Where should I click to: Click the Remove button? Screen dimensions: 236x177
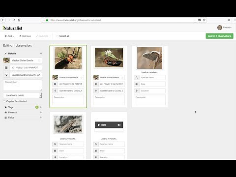(25, 36)
